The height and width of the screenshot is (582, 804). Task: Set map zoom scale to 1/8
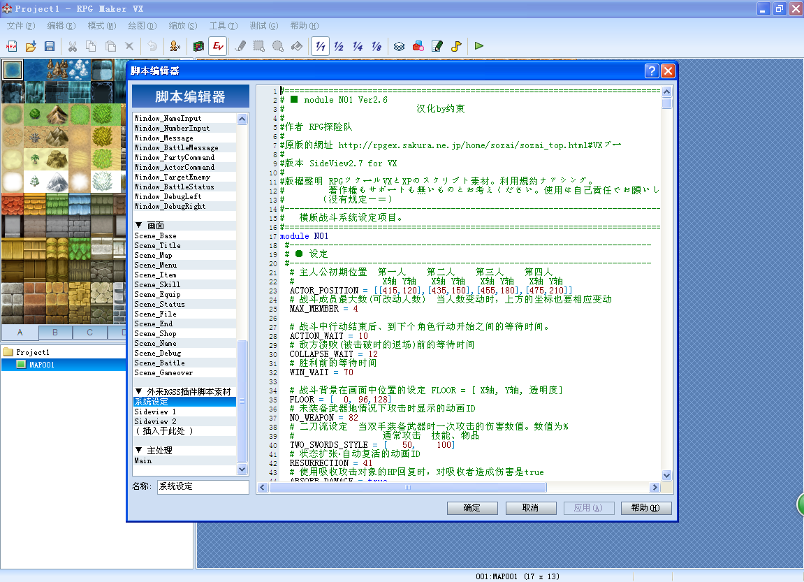click(x=377, y=46)
